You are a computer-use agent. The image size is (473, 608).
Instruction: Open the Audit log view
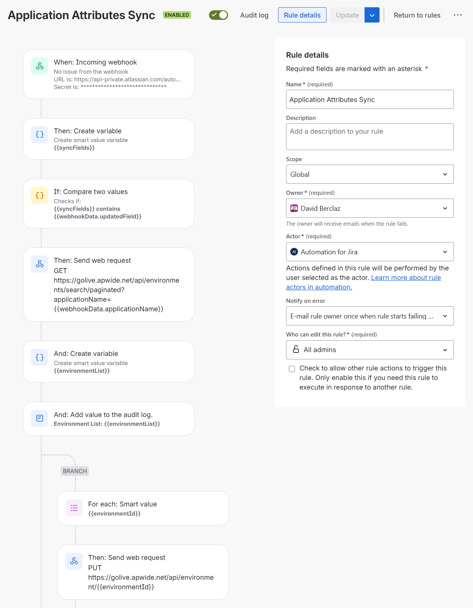coord(254,15)
